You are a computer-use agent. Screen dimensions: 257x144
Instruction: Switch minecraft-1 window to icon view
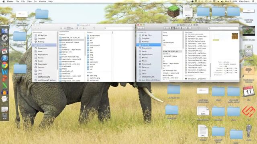(x=61, y=28)
